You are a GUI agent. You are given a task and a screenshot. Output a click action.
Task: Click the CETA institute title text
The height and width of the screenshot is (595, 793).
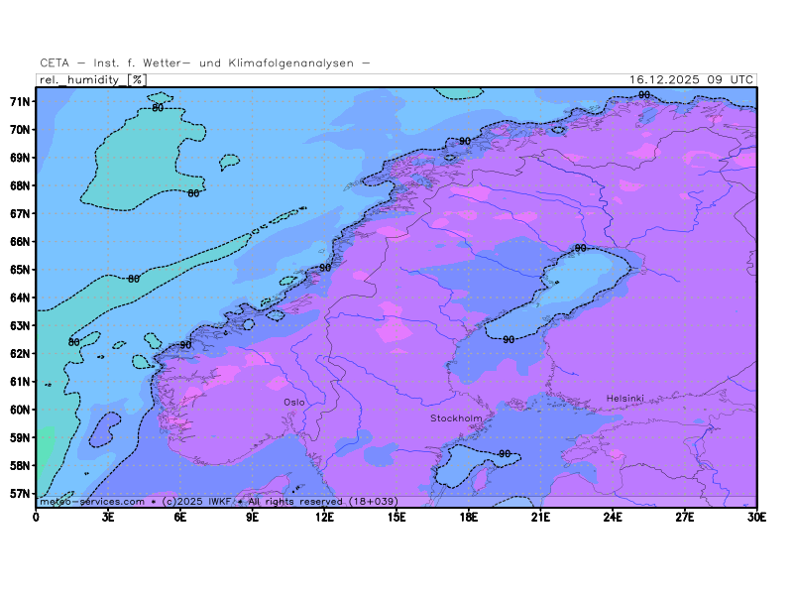pos(205,63)
